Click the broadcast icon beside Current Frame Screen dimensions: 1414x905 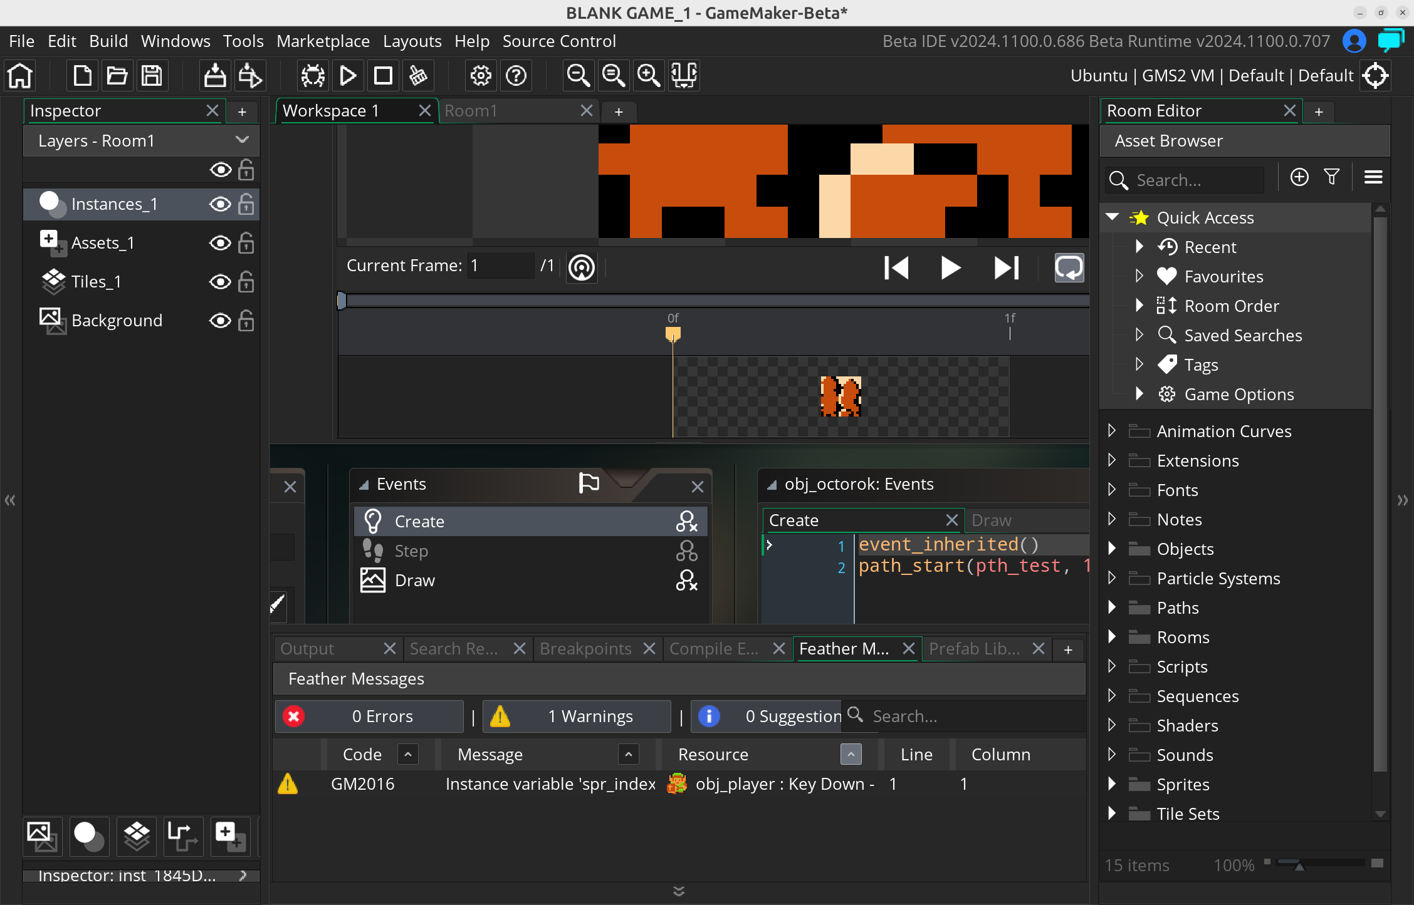pyautogui.click(x=582, y=267)
